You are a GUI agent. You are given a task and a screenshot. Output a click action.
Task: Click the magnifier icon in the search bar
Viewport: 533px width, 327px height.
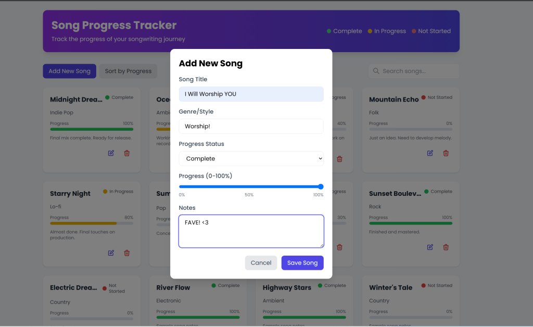pos(376,71)
